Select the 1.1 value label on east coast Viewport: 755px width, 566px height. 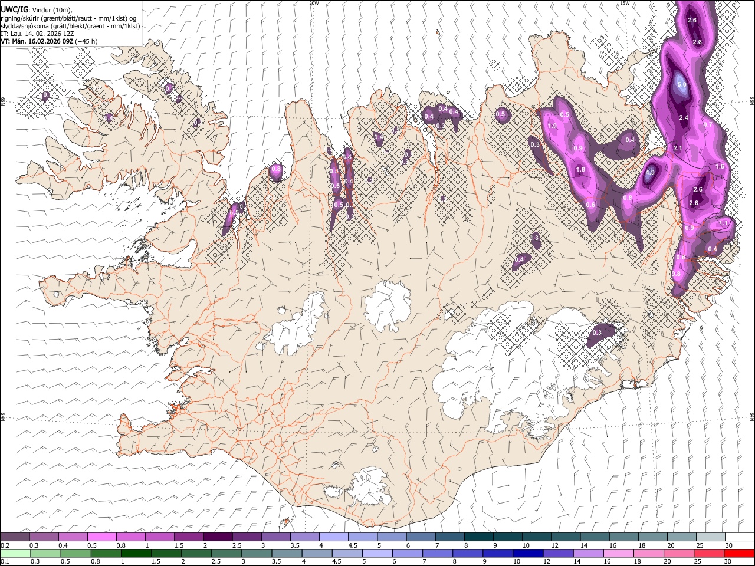click(x=724, y=223)
